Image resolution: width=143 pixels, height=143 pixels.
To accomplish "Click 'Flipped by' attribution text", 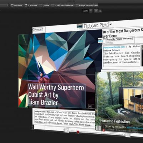I will (124, 127).
